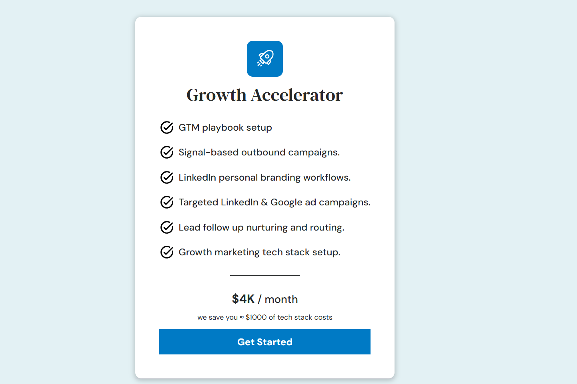Click the Signal-based outbound campaigns list item

(259, 152)
